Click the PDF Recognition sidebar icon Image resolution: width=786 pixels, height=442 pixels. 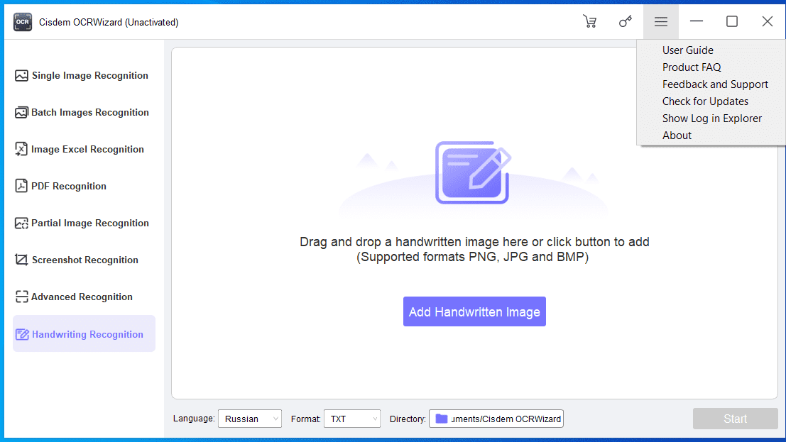click(21, 186)
